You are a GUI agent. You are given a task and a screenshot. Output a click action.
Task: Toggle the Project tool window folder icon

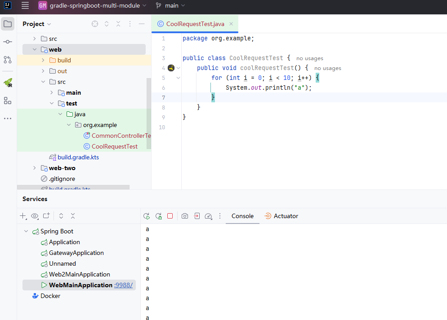(8, 24)
